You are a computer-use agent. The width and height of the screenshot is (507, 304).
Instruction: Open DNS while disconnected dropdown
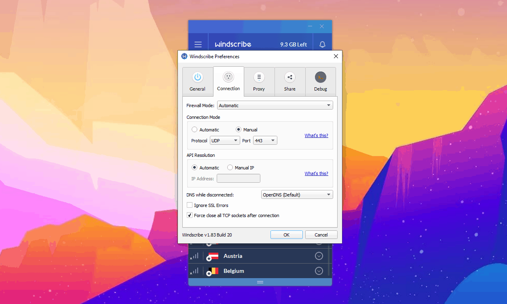(x=297, y=195)
